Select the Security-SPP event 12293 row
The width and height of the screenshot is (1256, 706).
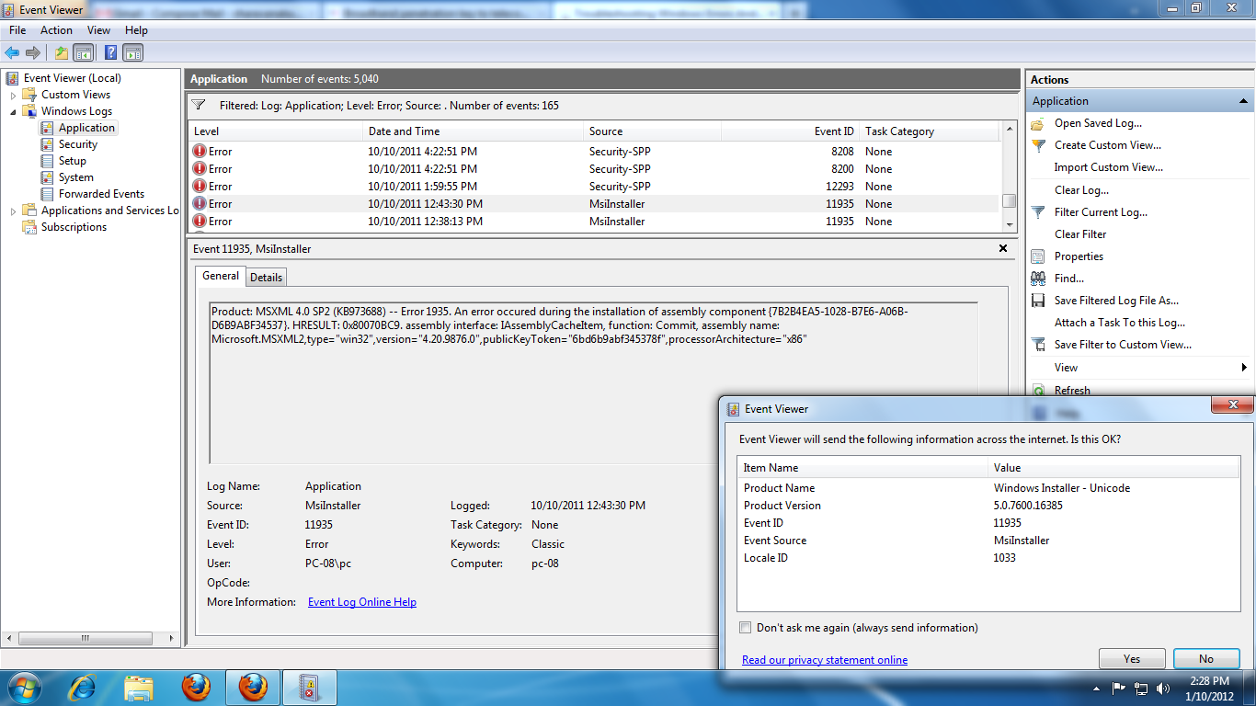(x=594, y=187)
